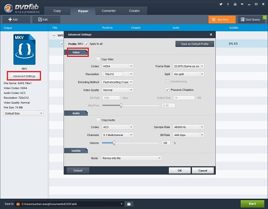Open the Save to folder browse icon

[129, 204]
